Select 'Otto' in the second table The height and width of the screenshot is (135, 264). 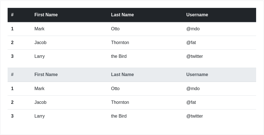115,89
